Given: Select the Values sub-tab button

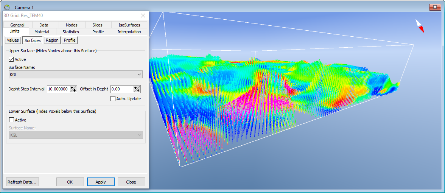Looking at the screenshot, I should tap(13, 40).
